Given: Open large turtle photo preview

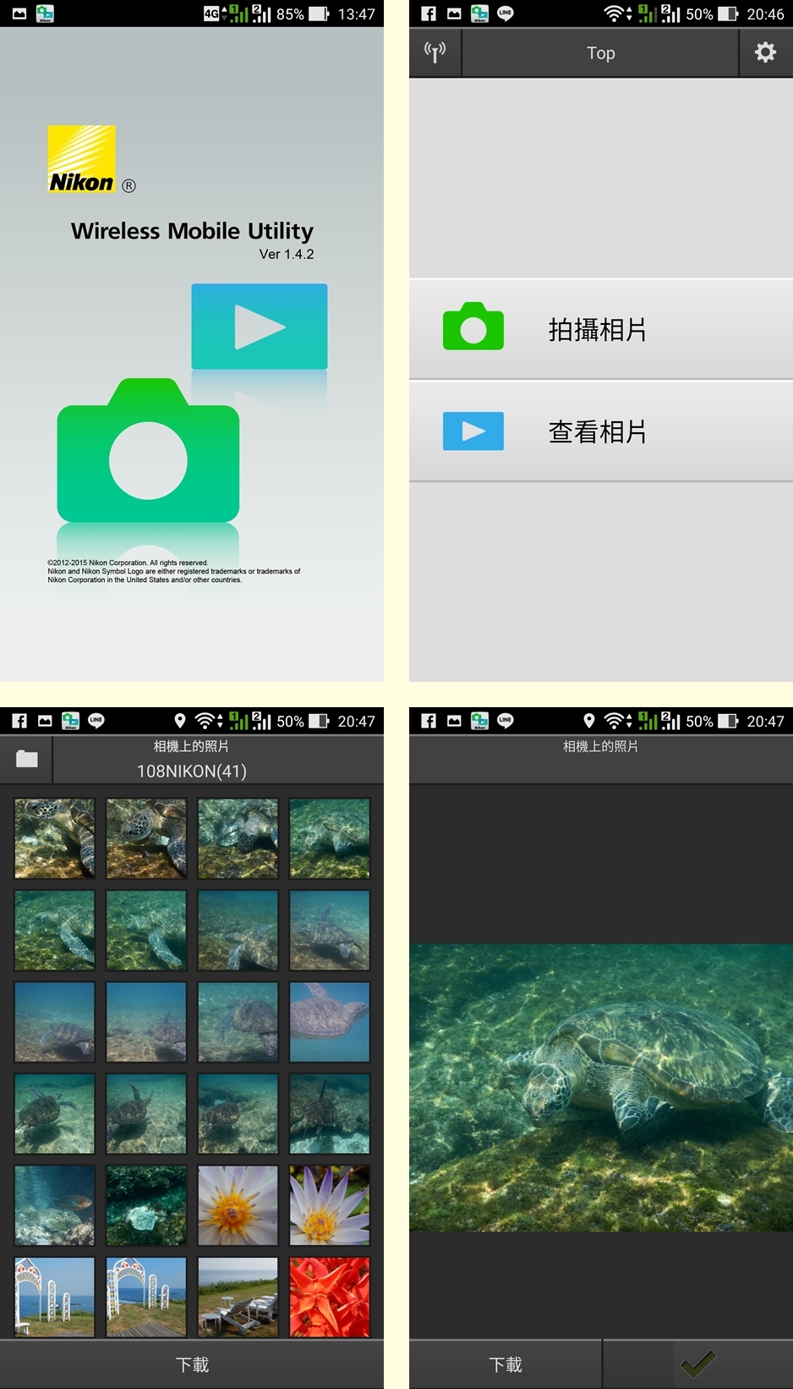Looking at the screenshot, I should [601, 1087].
